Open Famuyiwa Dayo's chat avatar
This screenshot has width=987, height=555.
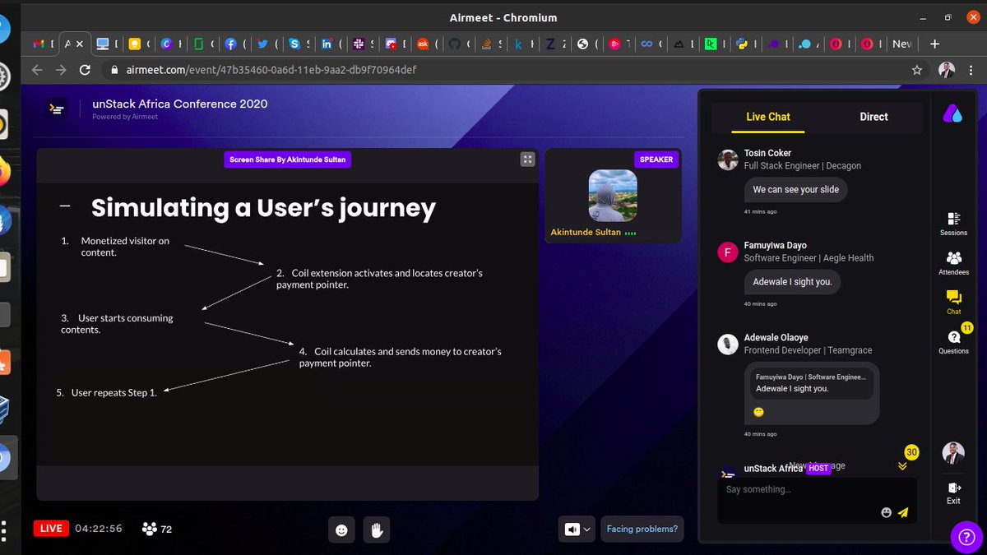727,252
